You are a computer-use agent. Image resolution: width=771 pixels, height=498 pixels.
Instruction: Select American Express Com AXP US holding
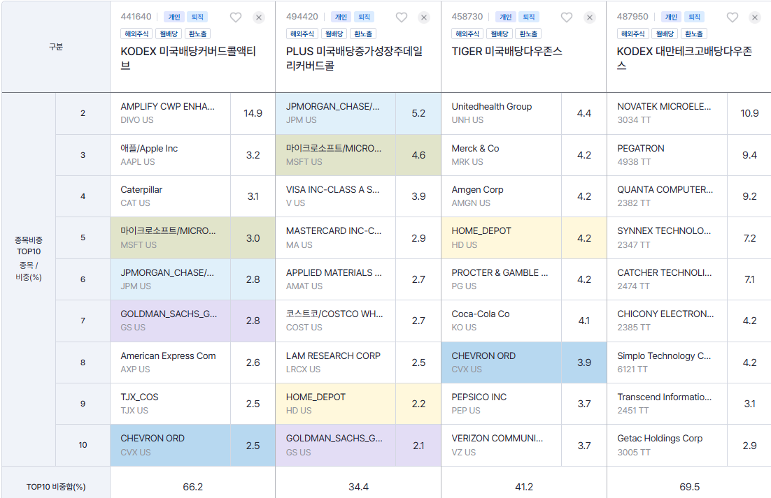point(170,362)
